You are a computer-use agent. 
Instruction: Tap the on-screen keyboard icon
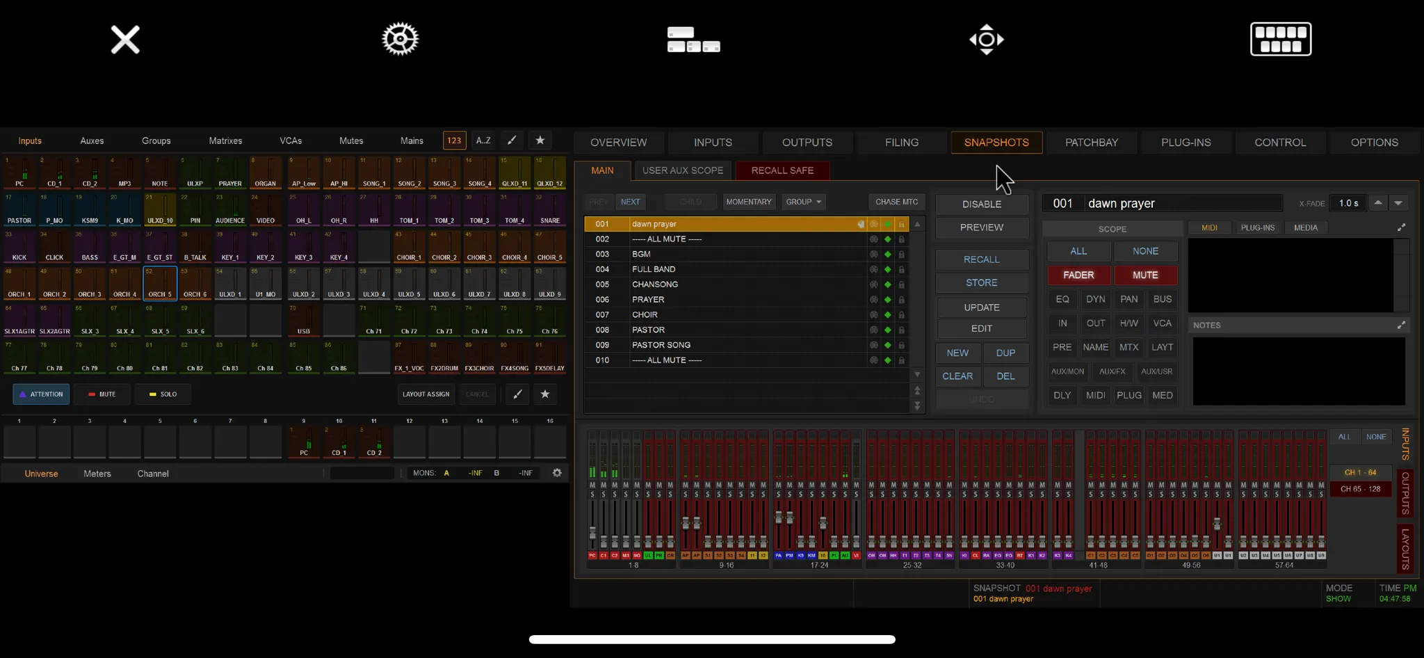(x=1280, y=39)
